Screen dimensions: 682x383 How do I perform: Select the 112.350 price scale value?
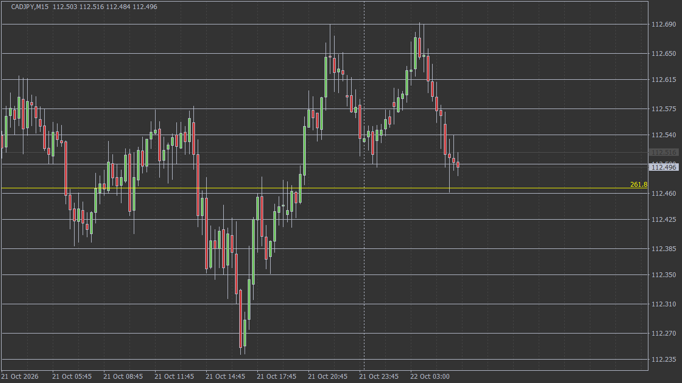tap(664, 275)
